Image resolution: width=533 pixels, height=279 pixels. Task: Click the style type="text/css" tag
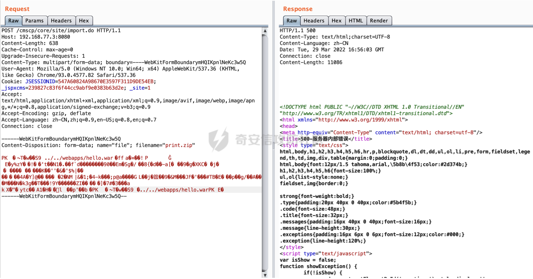point(314,145)
